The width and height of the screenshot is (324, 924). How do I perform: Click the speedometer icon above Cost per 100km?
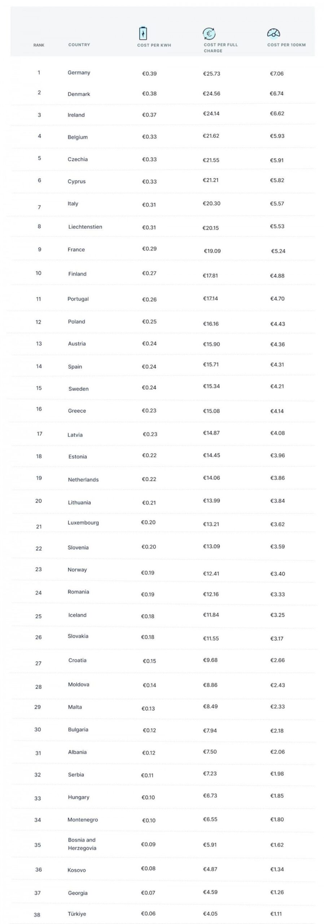coord(273,33)
